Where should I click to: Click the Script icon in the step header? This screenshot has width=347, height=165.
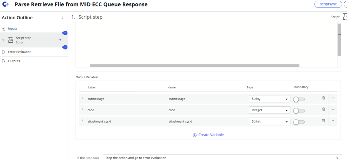pyautogui.click(x=344, y=17)
